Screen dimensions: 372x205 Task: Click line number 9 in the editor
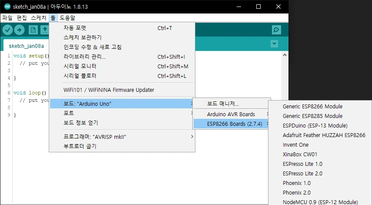pos(9,115)
